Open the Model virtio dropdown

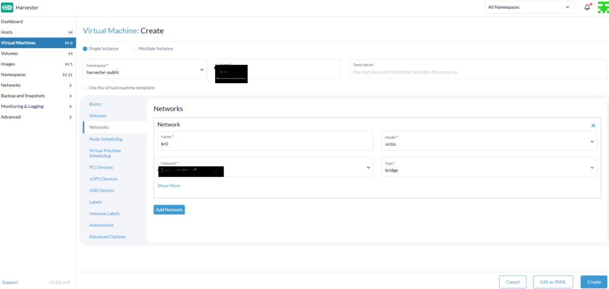tap(488, 141)
